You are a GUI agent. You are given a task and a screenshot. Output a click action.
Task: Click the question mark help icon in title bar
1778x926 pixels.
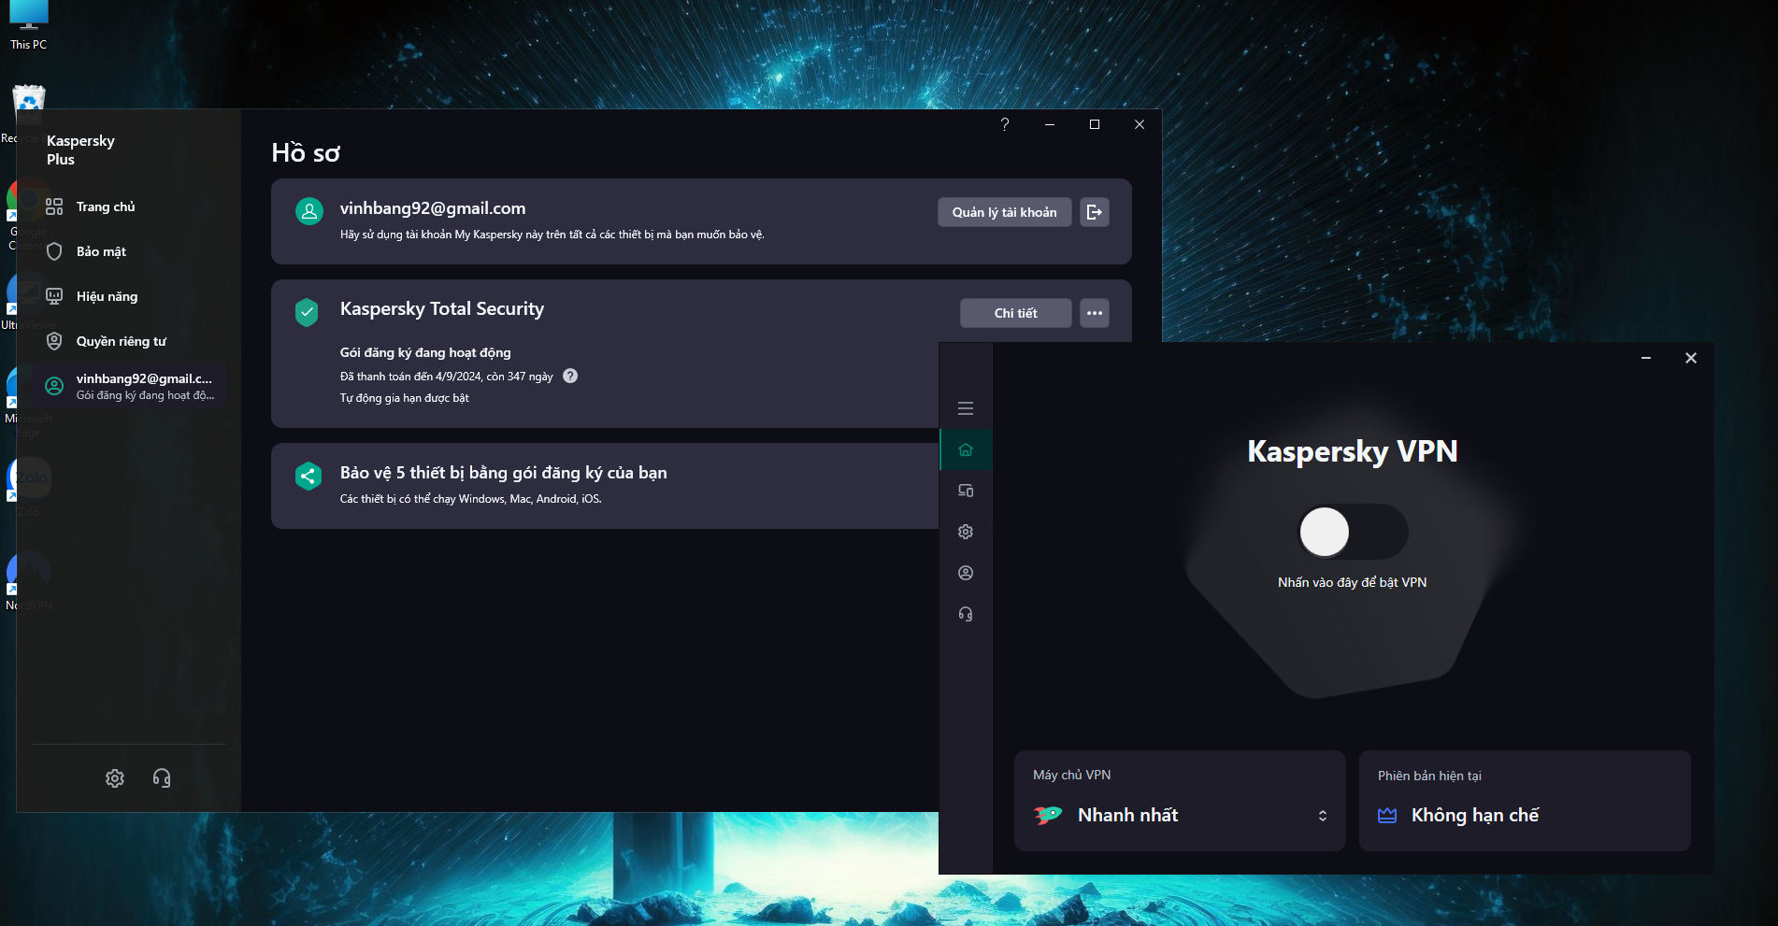(1005, 124)
